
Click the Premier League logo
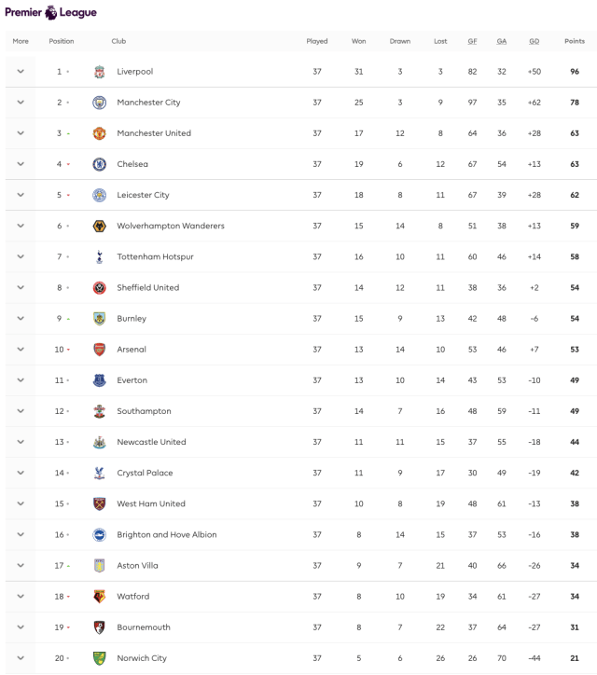pos(50,13)
